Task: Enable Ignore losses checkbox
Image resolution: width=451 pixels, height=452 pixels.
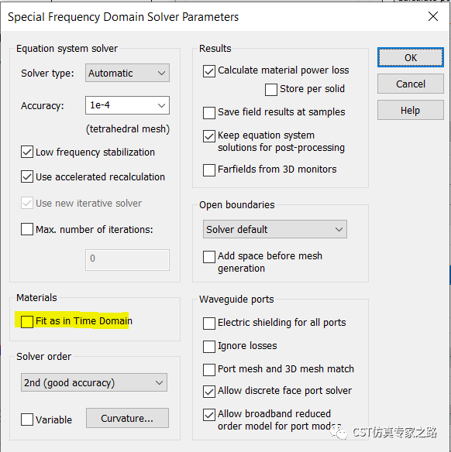Action: point(209,347)
